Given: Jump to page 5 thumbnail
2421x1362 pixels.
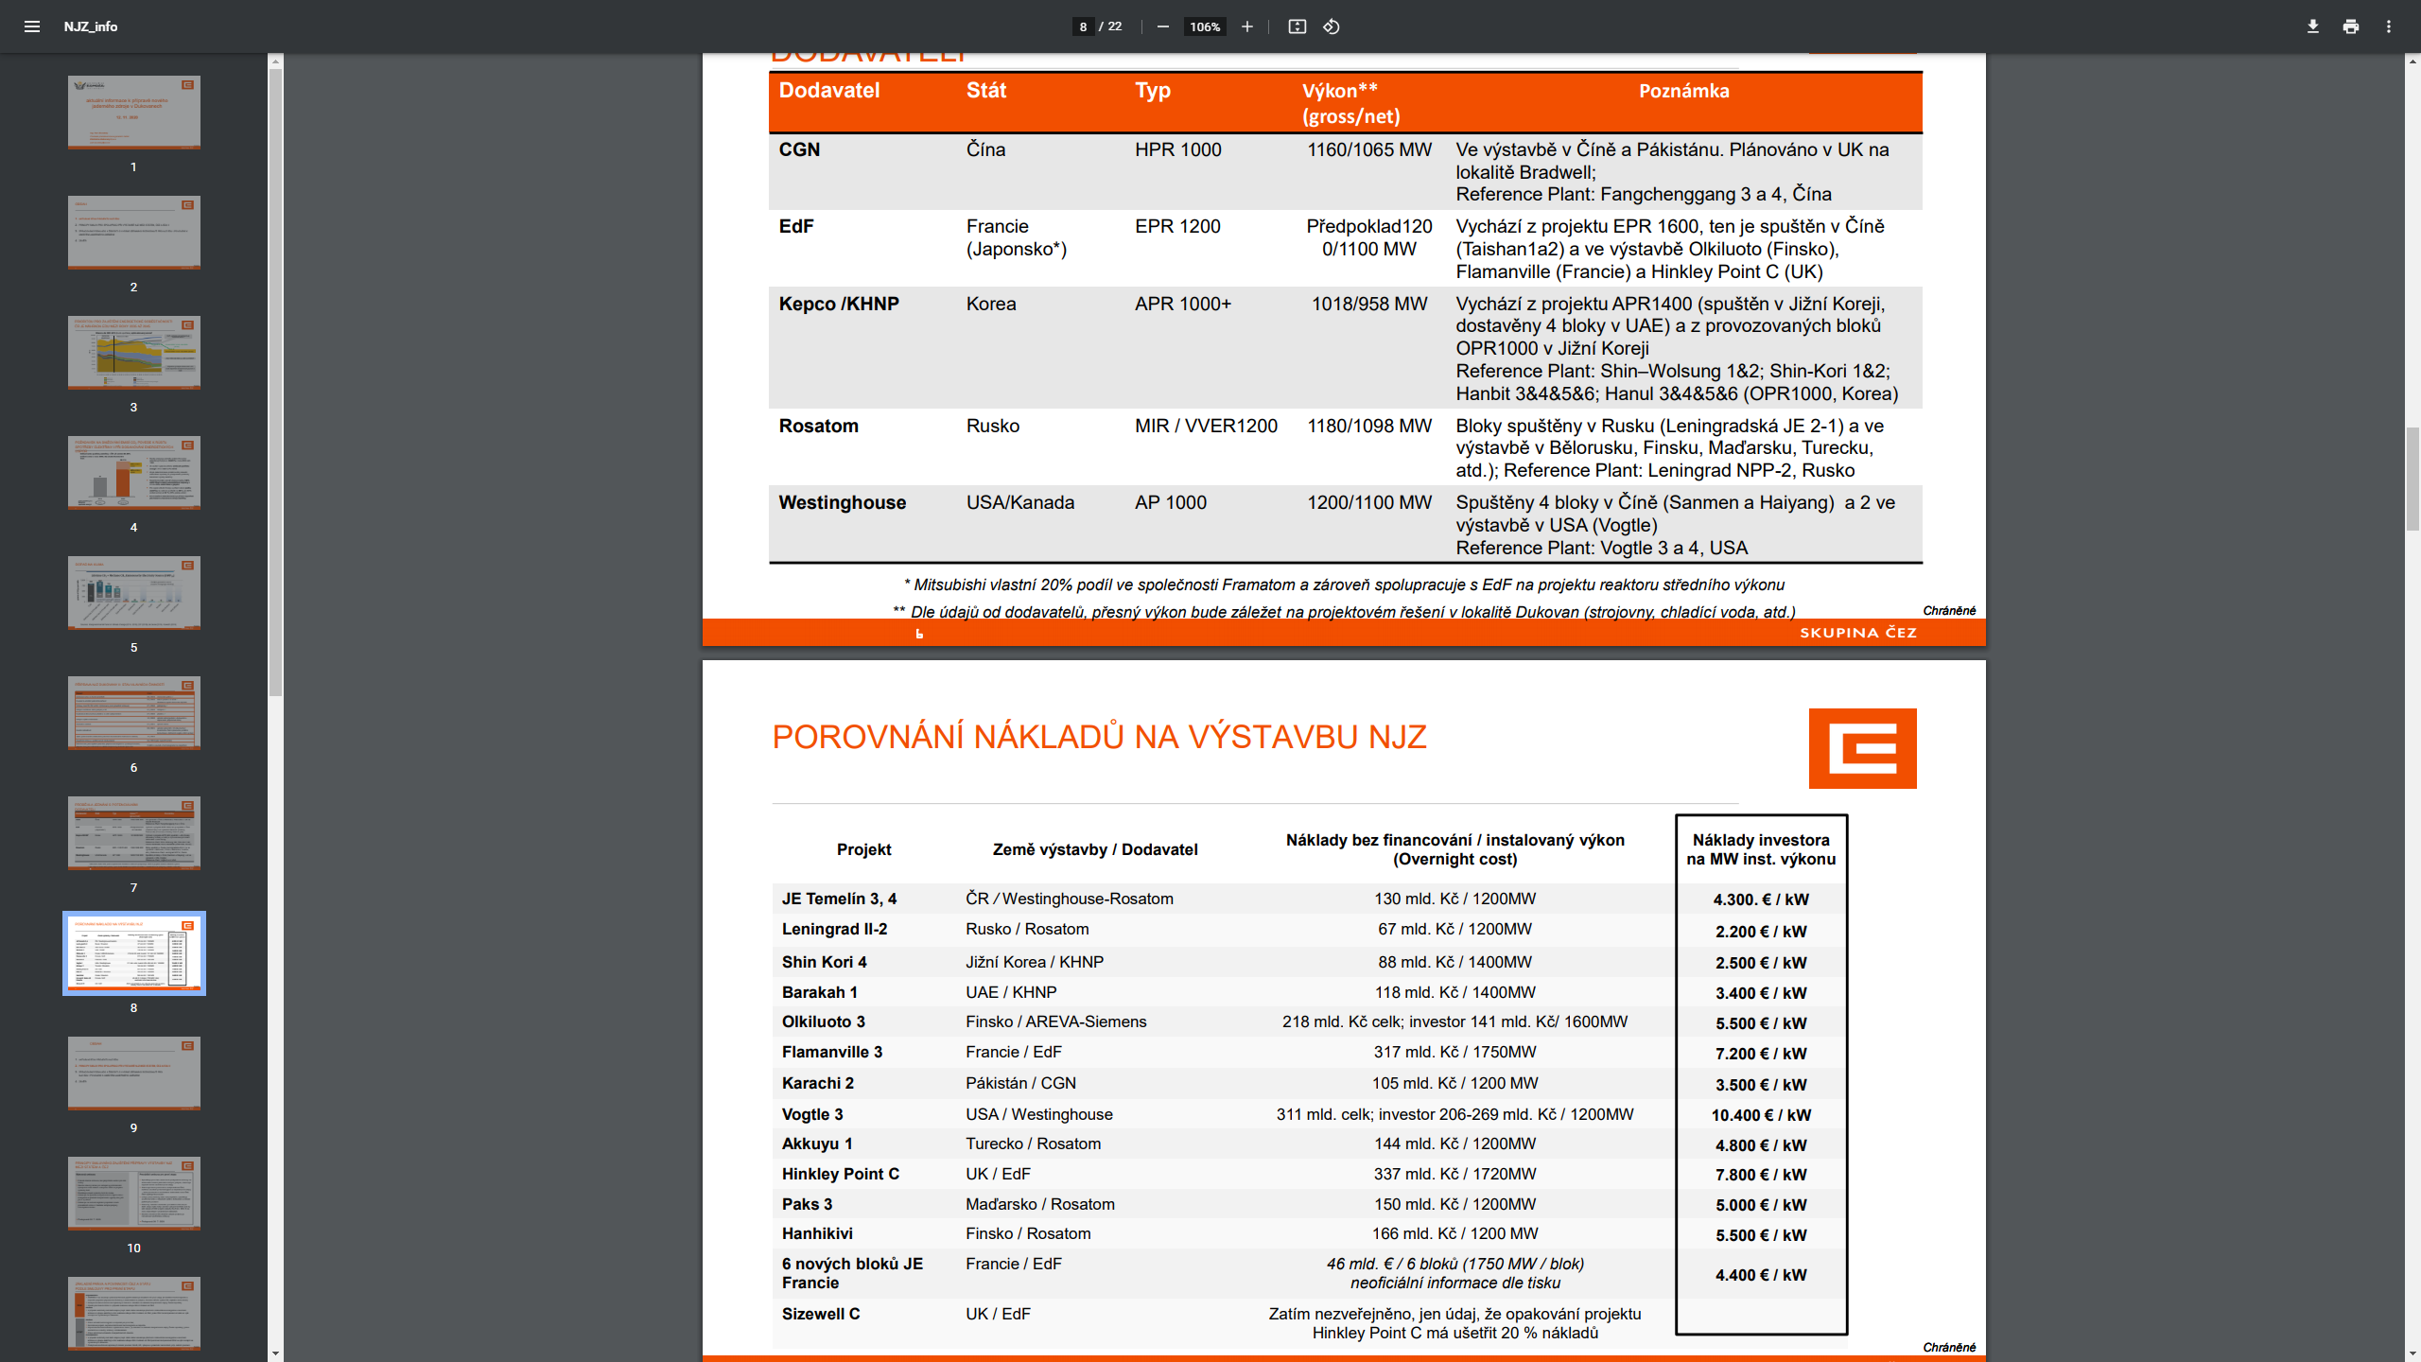Looking at the screenshot, I should click(x=134, y=593).
